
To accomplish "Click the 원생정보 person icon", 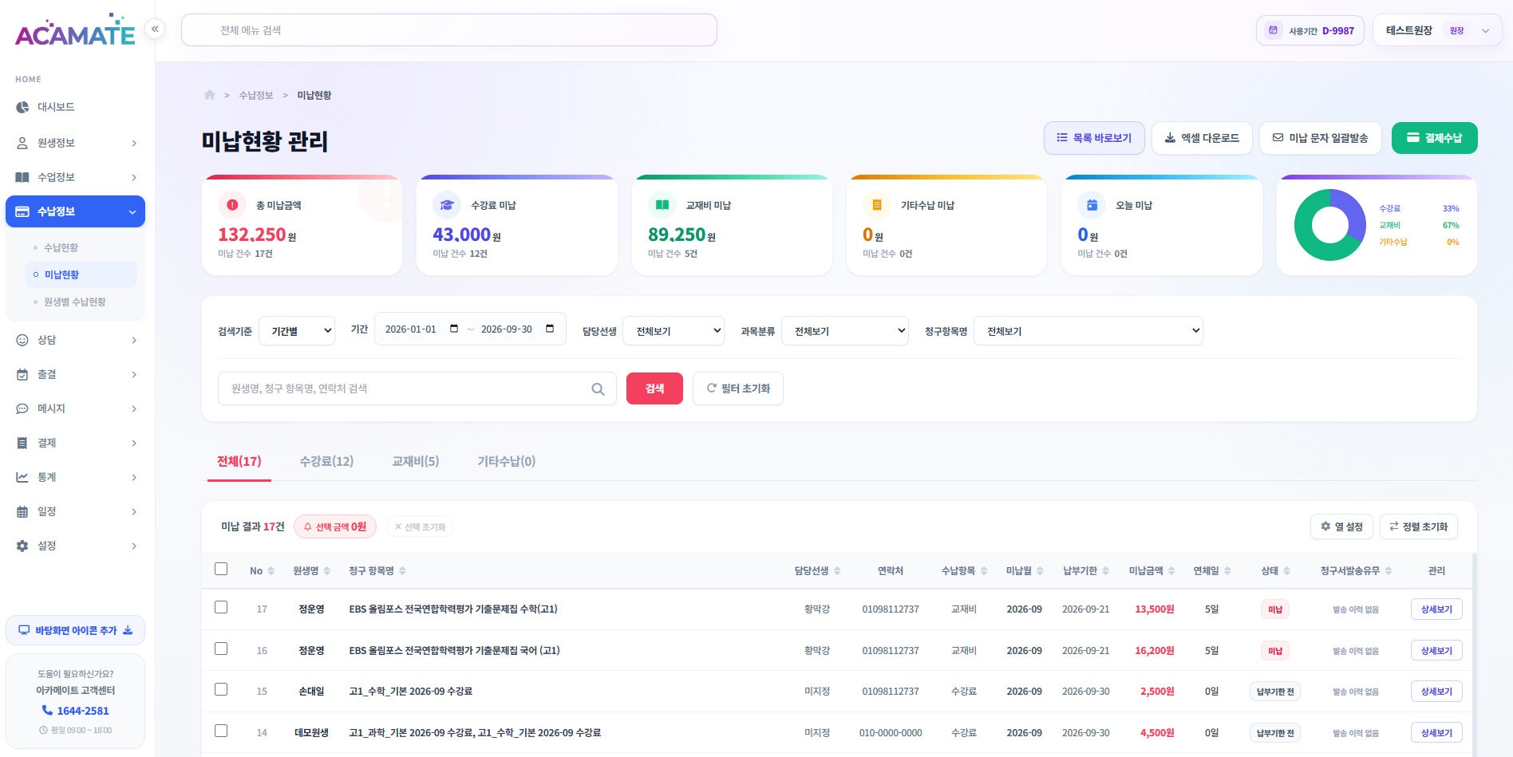I will [x=22, y=143].
